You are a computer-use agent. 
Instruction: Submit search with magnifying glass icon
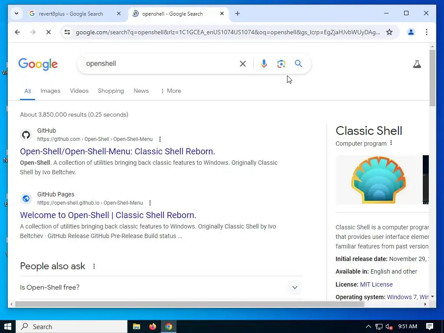[x=298, y=64]
